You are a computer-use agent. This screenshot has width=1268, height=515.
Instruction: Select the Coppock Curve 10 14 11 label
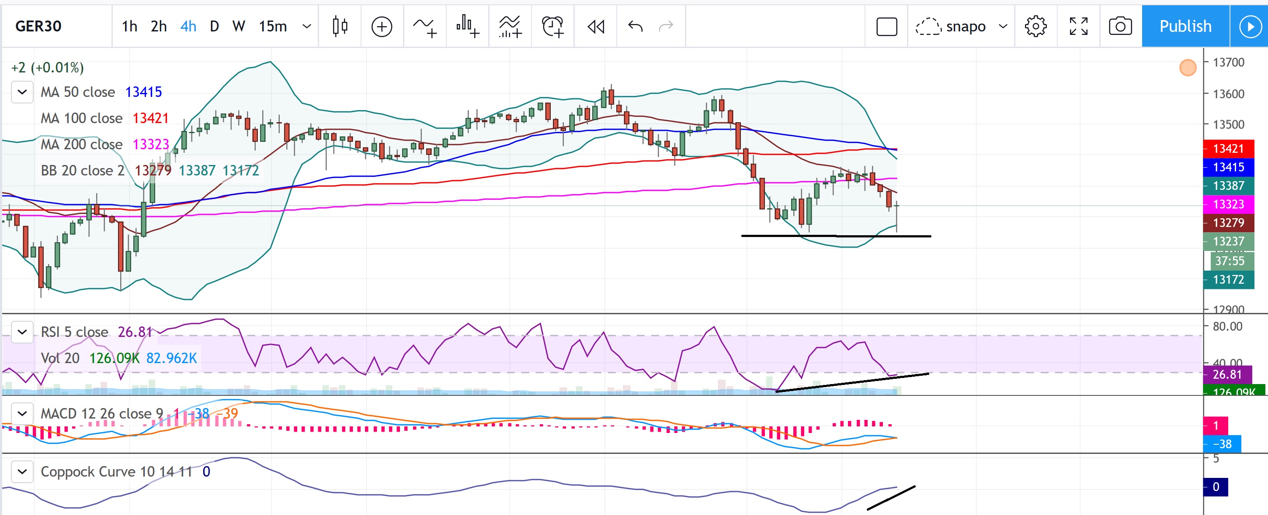116,472
